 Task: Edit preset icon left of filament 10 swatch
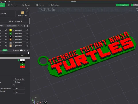pyautogui.click(x=6, y=42)
